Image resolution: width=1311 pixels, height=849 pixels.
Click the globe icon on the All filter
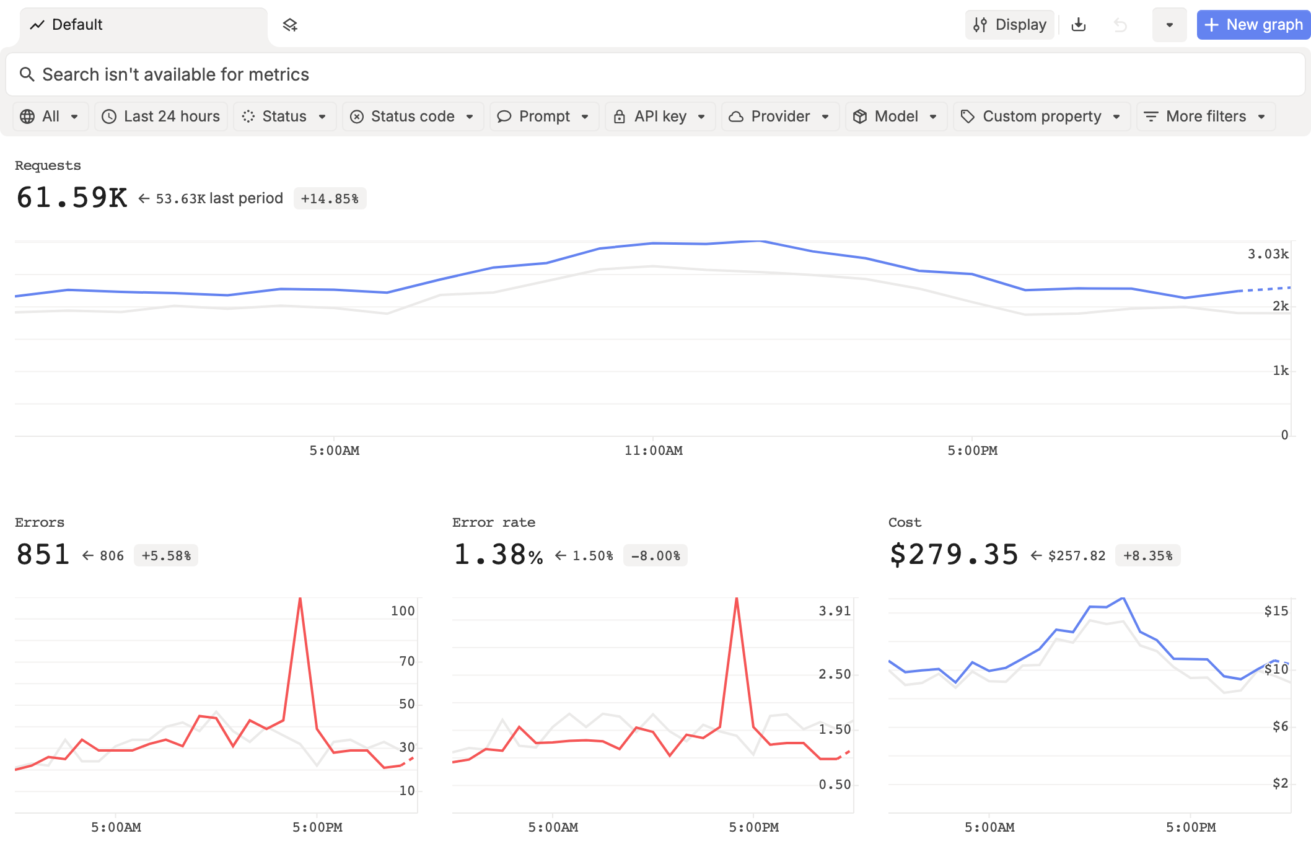tap(27, 117)
